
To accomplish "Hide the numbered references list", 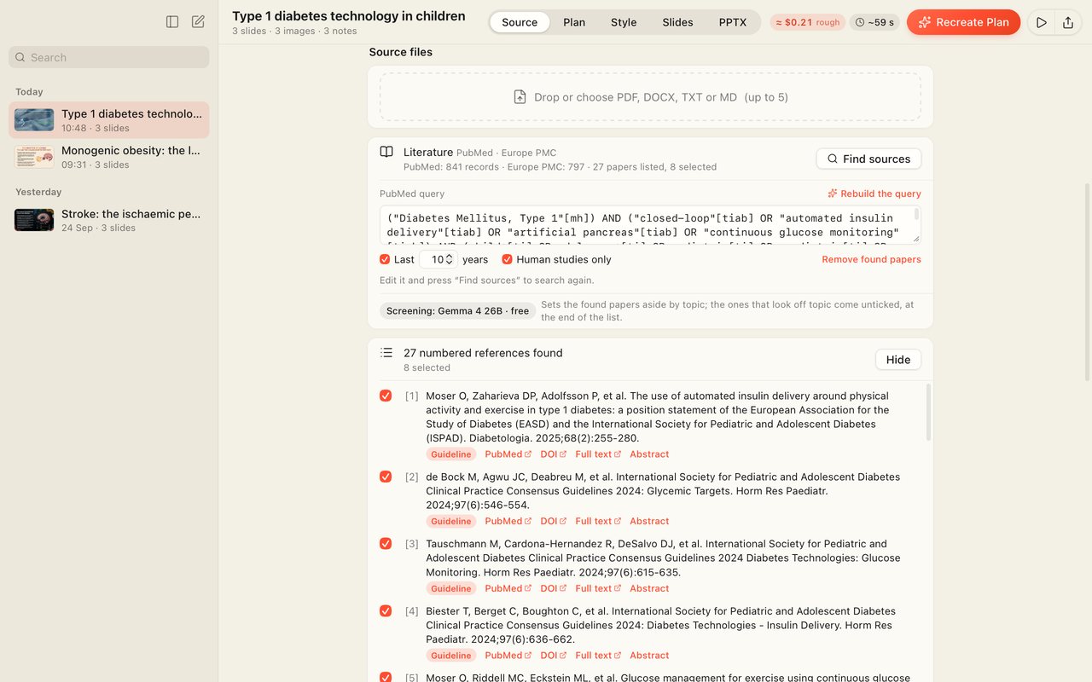I will tap(898, 360).
